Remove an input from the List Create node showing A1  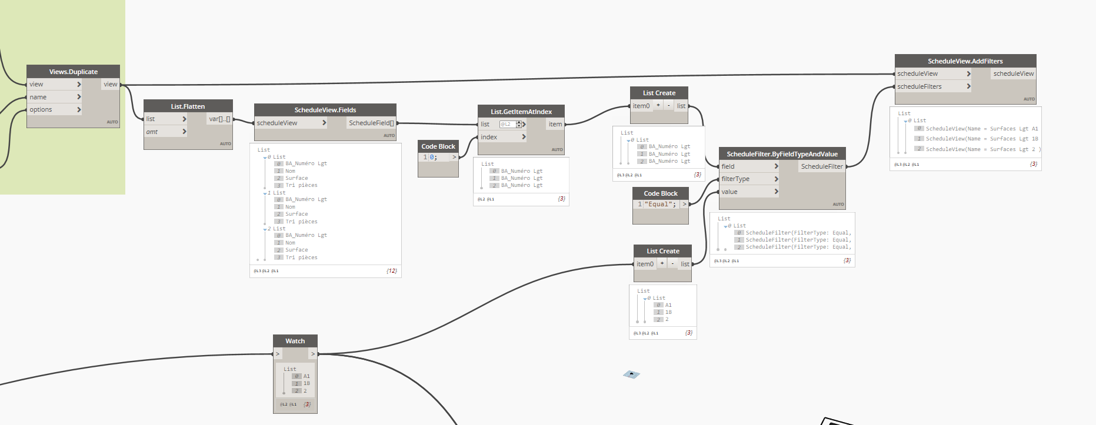pos(672,264)
